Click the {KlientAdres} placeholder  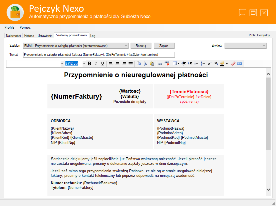(x=62, y=133)
